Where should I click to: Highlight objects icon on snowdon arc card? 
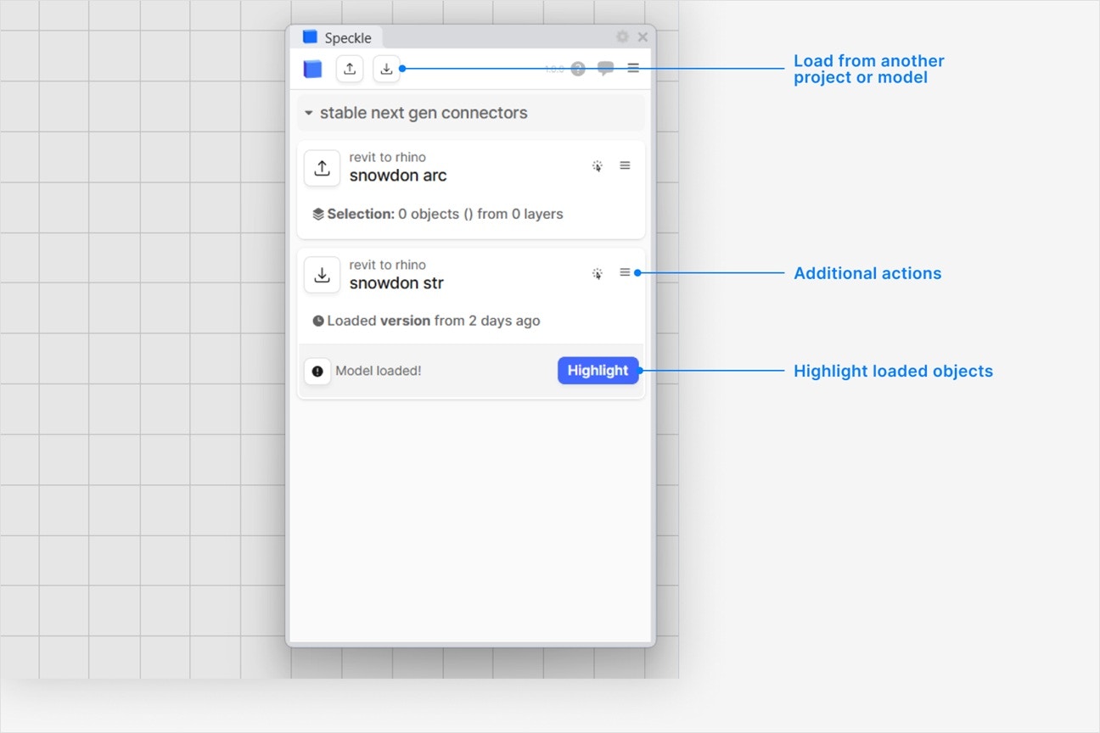598,166
